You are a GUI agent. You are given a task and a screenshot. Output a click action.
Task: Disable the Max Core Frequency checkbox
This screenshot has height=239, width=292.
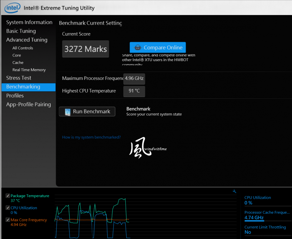8,220
